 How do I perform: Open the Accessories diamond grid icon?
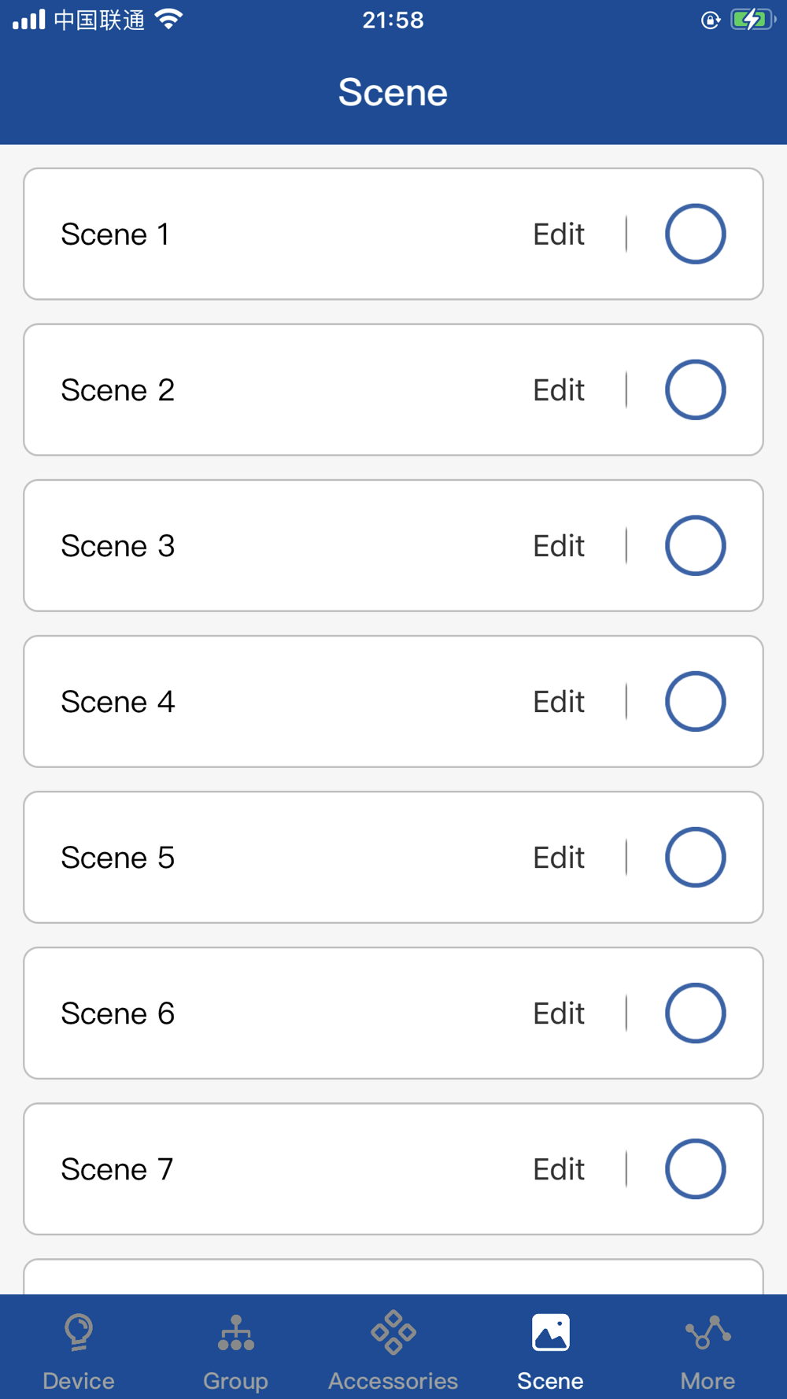click(x=393, y=1332)
